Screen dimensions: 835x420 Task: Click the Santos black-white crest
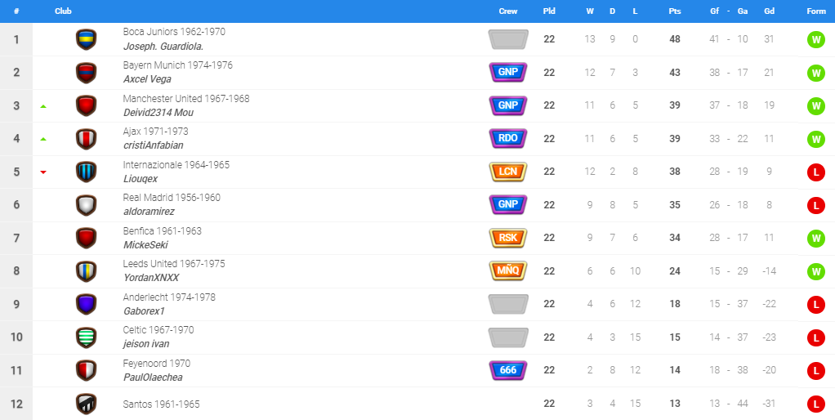point(86,404)
